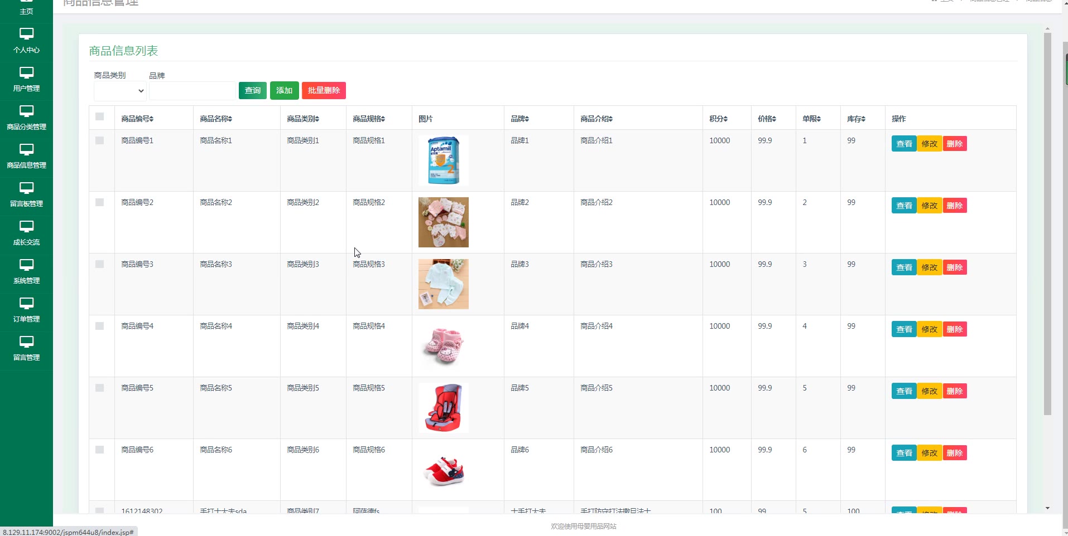This screenshot has height=536, width=1068.
Task: Click the 系统管理 monitor icon
Action: 26,265
